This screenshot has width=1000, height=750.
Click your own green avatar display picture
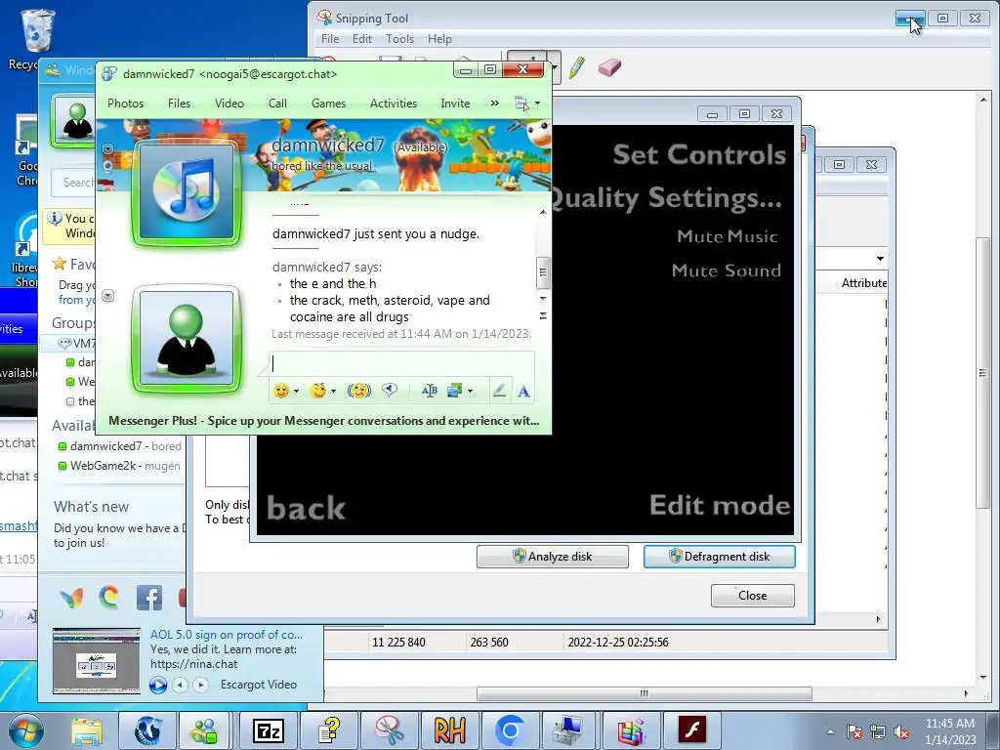pos(187,339)
